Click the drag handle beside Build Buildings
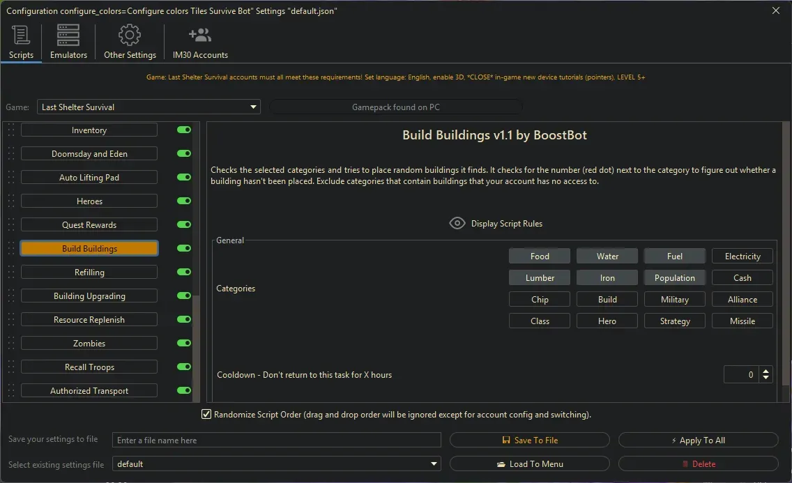 [x=11, y=249]
